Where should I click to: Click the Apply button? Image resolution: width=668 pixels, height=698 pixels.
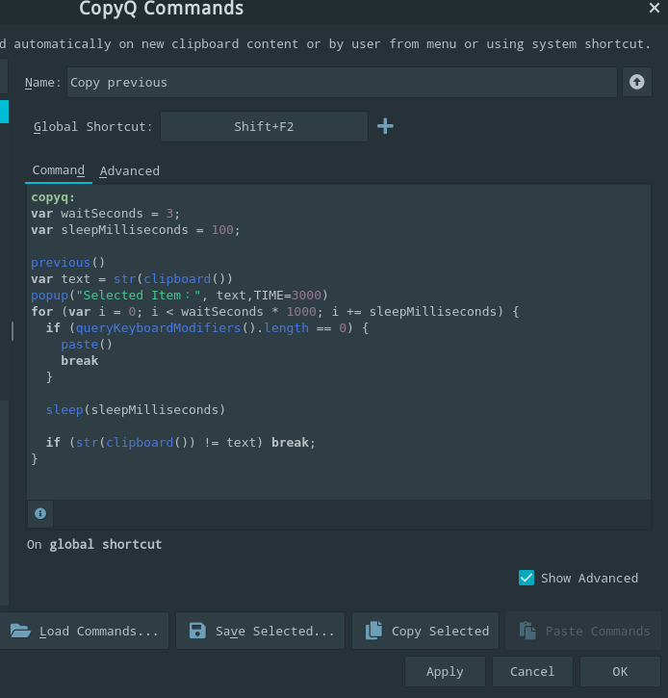[x=445, y=671]
